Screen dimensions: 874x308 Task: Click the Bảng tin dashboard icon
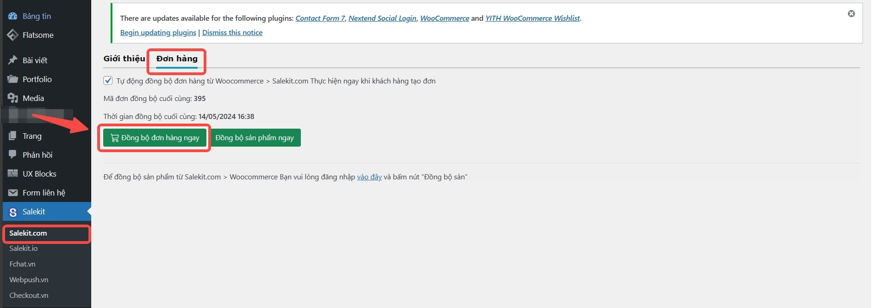click(x=12, y=16)
